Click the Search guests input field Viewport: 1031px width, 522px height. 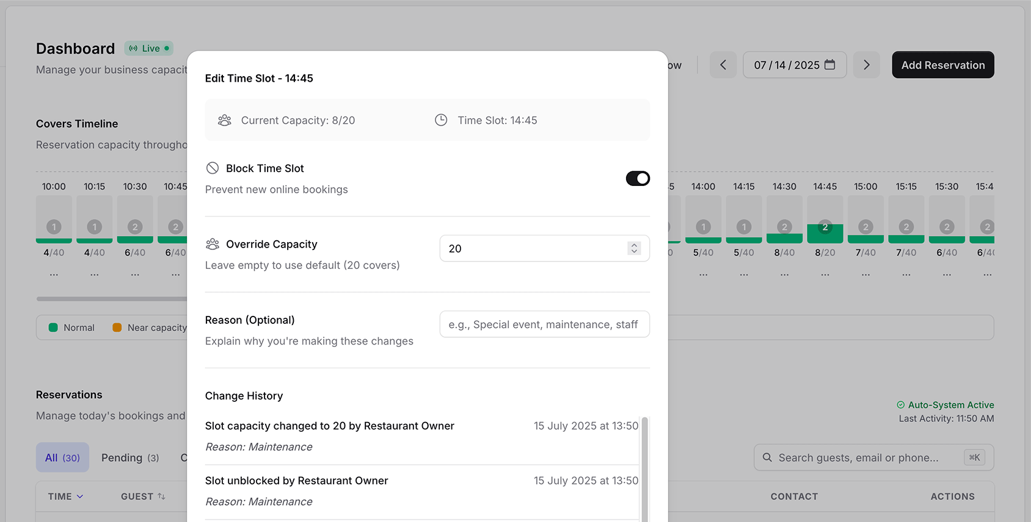click(873, 457)
